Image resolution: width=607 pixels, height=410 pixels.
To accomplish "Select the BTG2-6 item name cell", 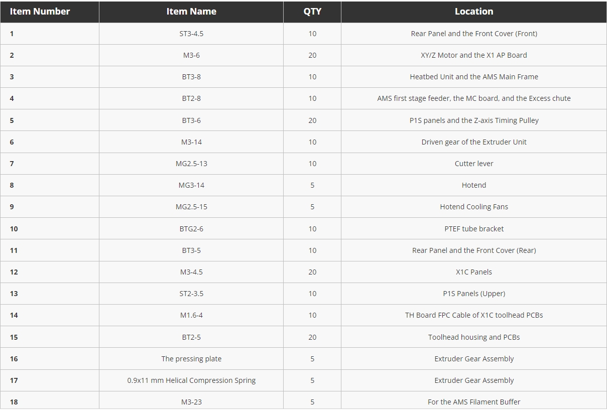I will 191,229.
